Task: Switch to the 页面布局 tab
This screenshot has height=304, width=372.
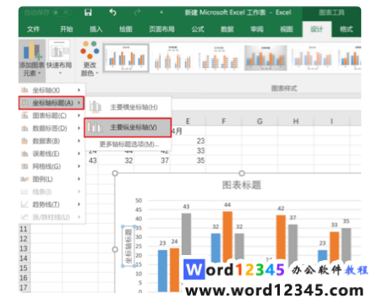Action: [x=161, y=29]
